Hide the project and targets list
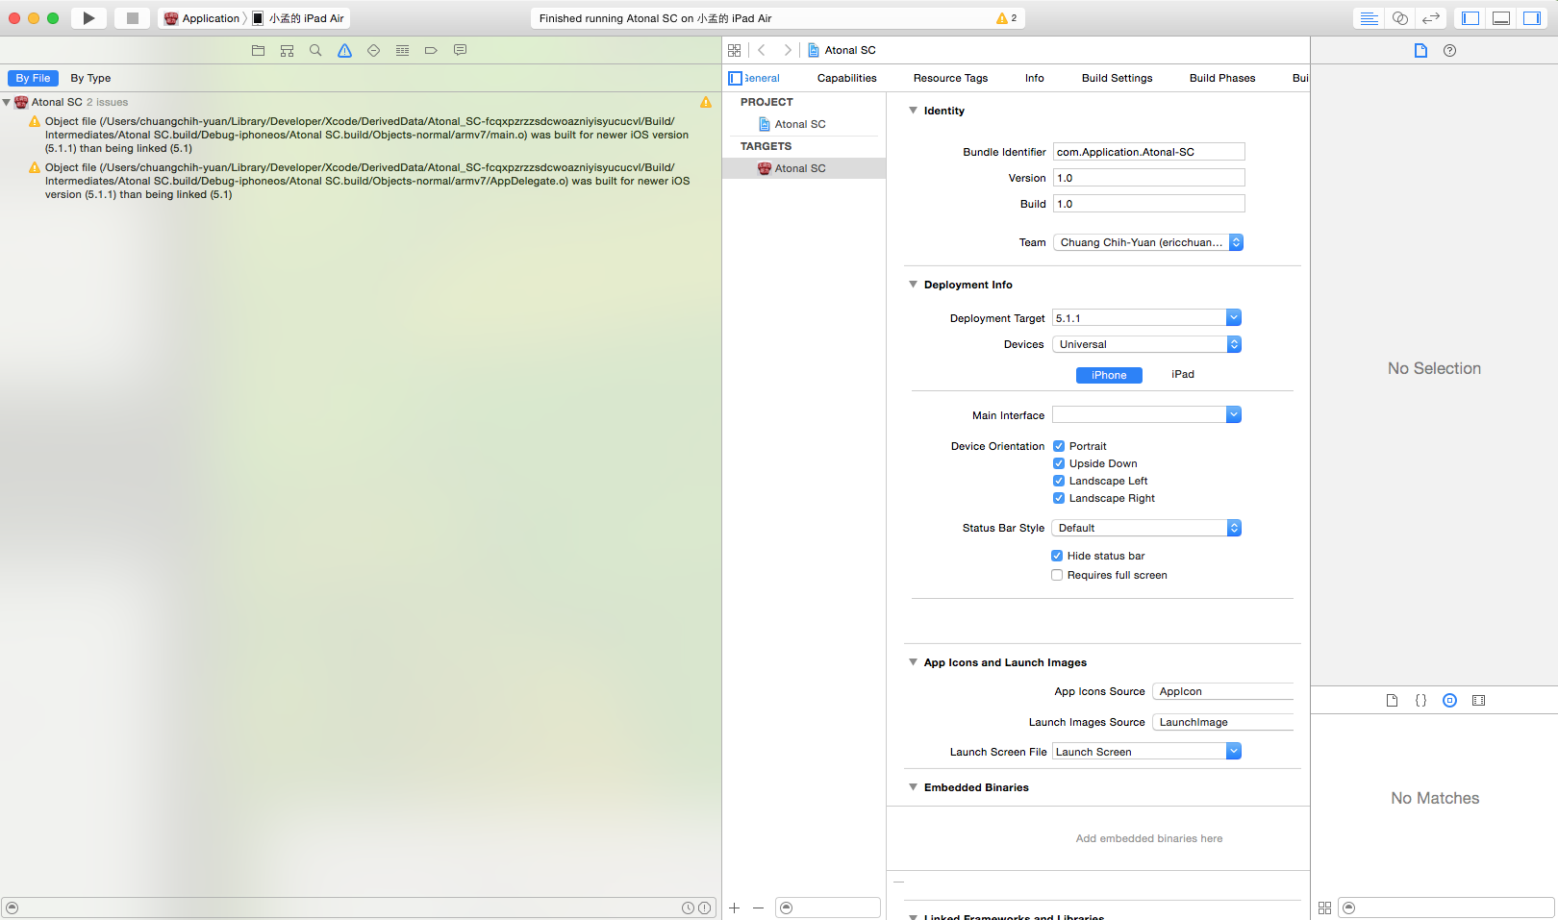 735,78
